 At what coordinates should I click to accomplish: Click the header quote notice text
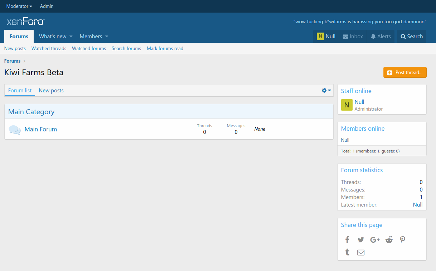click(360, 21)
